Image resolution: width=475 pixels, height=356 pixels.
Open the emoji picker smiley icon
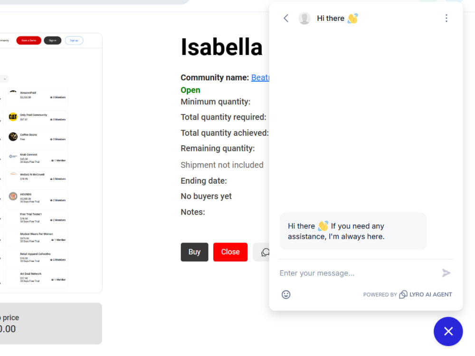tap(286, 295)
